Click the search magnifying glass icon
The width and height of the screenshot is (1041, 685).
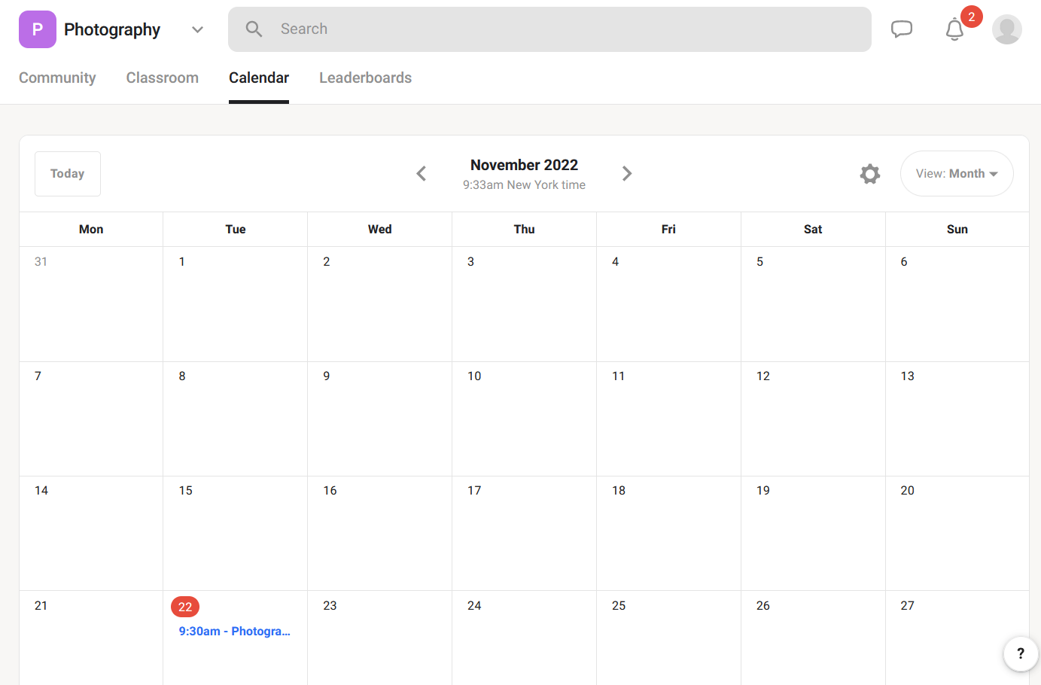[254, 29]
